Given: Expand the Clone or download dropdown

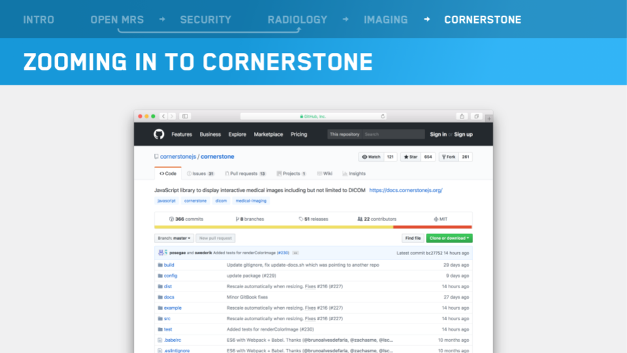Looking at the screenshot, I should (449, 239).
